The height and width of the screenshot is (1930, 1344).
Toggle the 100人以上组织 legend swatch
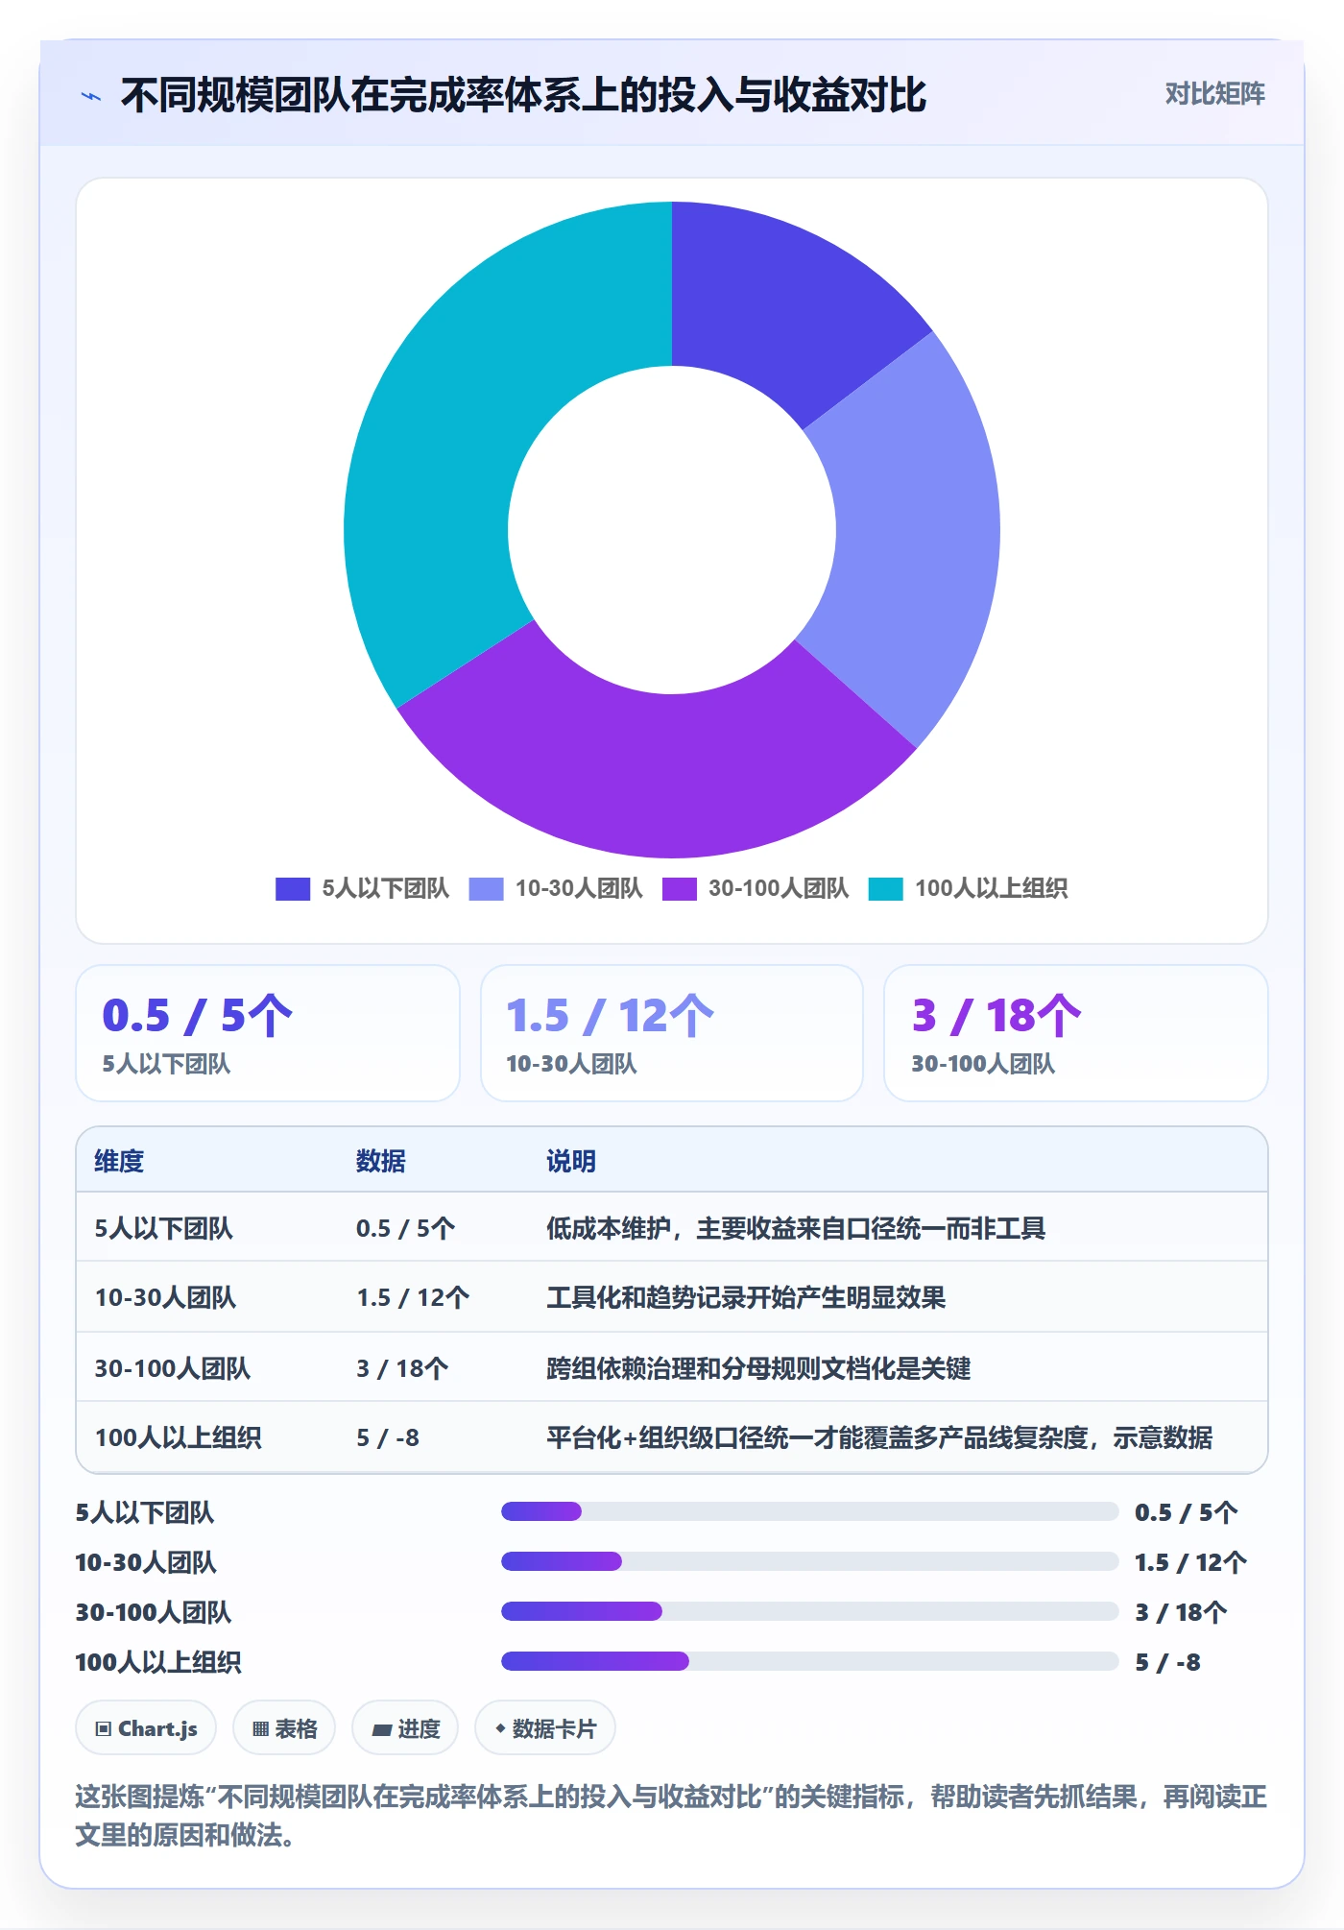(885, 889)
